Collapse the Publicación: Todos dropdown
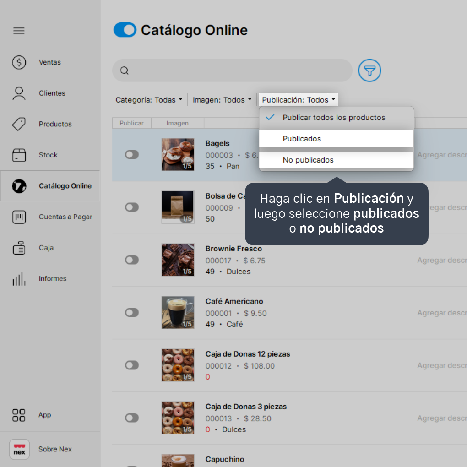 click(299, 100)
